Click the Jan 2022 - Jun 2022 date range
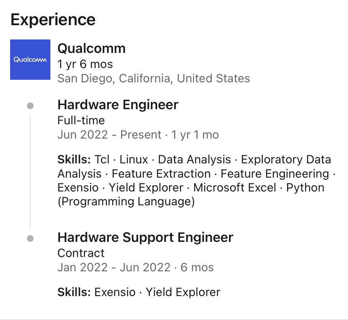The width and height of the screenshot is (348, 320). 114,267
